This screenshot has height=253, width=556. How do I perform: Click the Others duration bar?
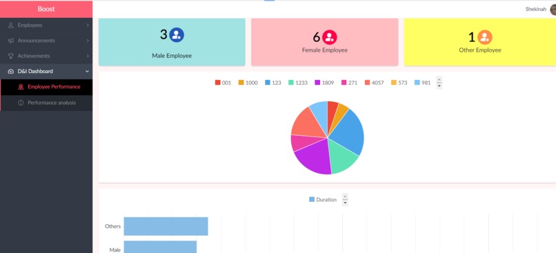click(x=166, y=226)
